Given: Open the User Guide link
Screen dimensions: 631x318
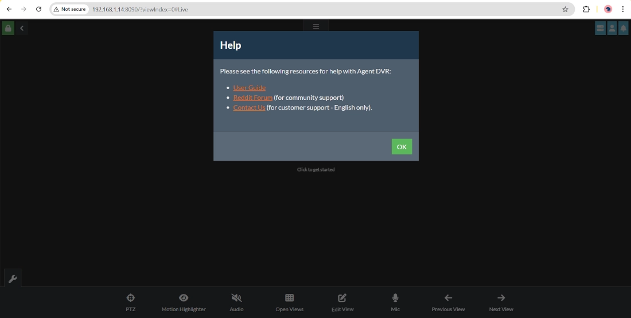Looking at the screenshot, I should [x=249, y=87].
